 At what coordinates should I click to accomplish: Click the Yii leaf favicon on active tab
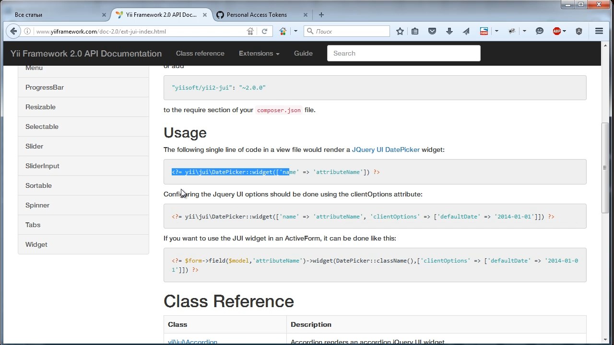tap(119, 15)
